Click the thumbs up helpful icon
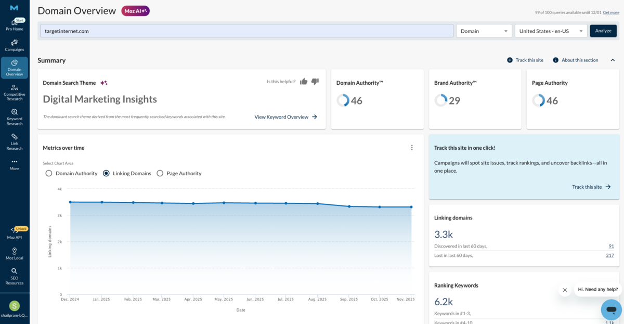The height and width of the screenshot is (324, 624). pos(304,82)
